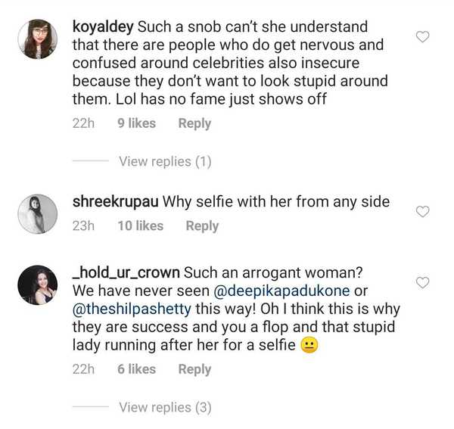
Task: Open the koyaldey username link
Action: click(x=102, y=27)
